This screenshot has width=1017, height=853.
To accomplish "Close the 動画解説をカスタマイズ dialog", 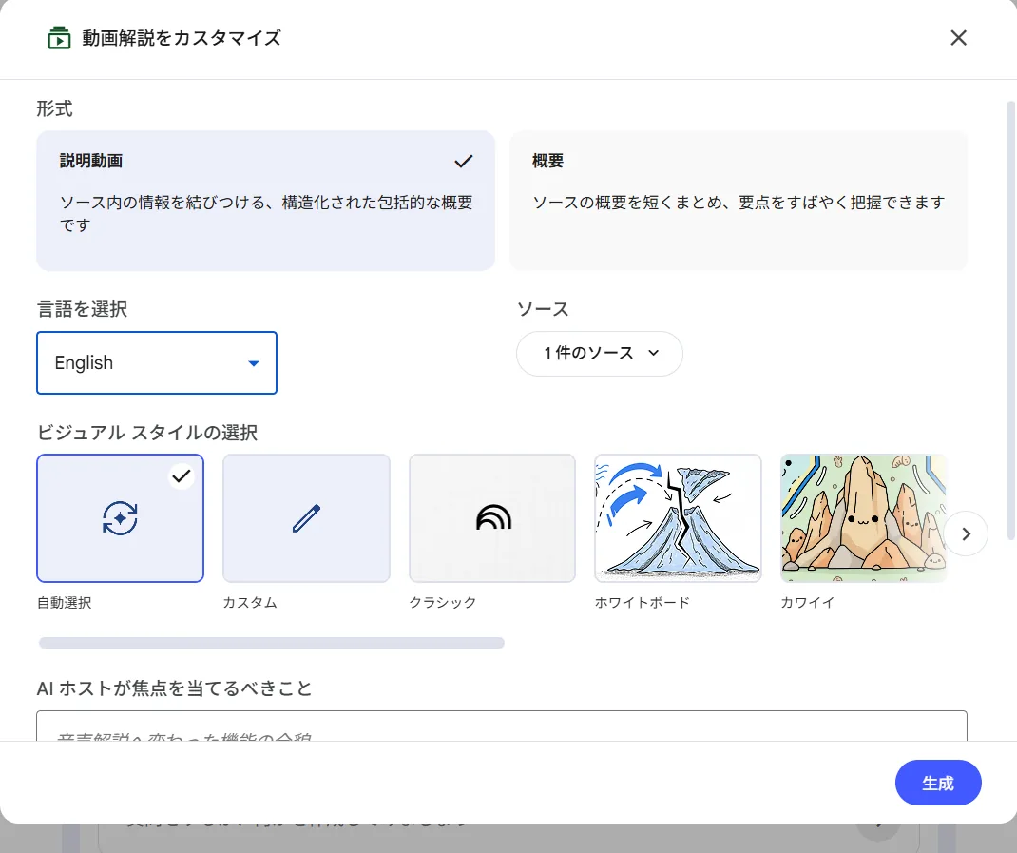I will click(x=958, y=38).
